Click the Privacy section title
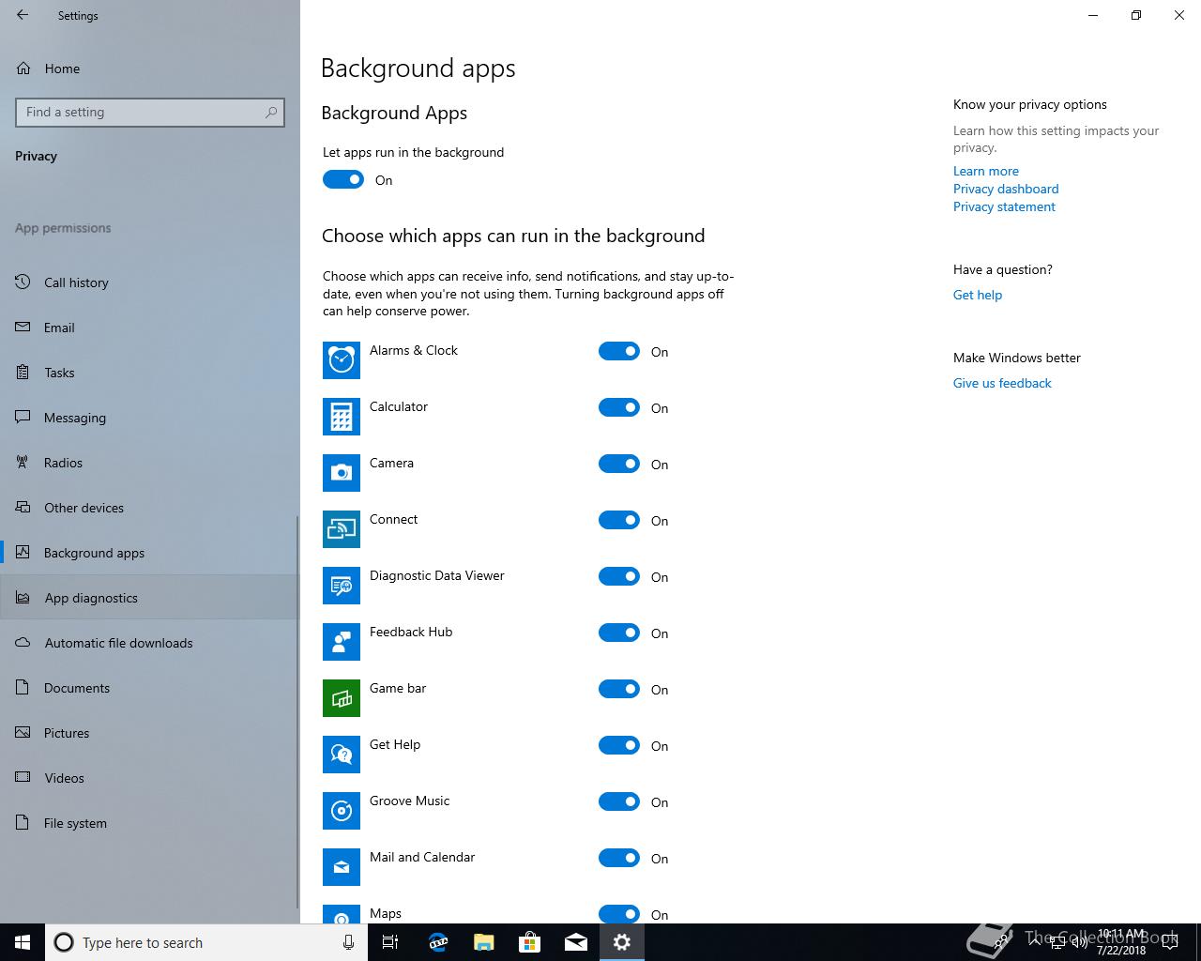 (x=36, y=156)
